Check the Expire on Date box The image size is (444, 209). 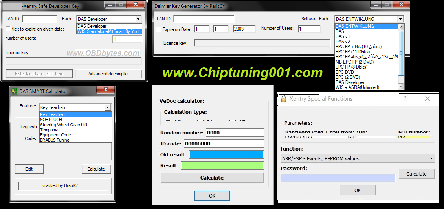(158, 29)
